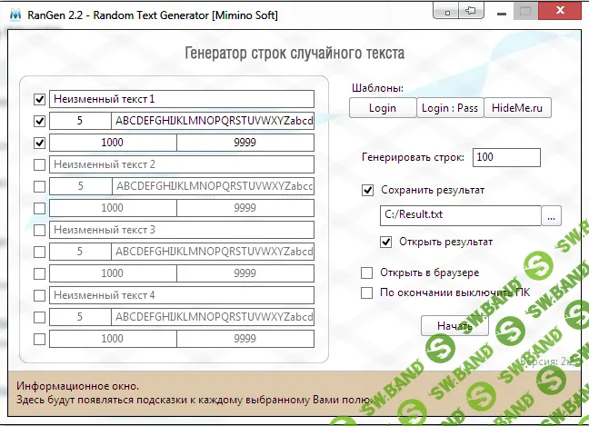Click the maximum "9999" field in checked row
Viewport: 589px width, 426px height.
(x=245, y=143)
